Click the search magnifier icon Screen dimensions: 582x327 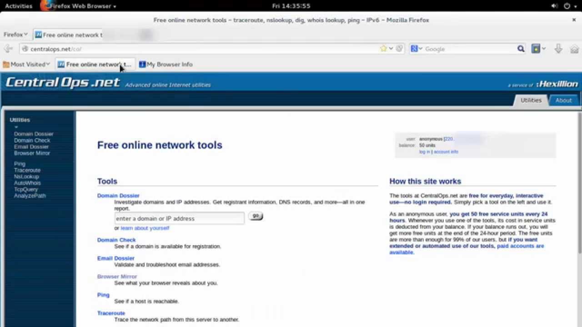coord(521,49)
